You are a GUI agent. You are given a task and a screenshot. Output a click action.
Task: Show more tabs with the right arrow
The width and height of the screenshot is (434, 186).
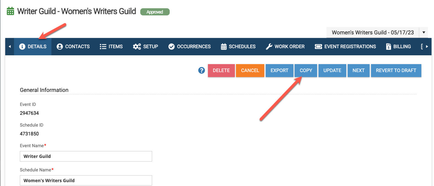click(x=427, y=46)
